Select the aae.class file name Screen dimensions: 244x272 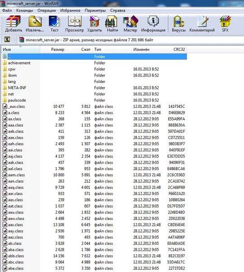(x=15, y=138)
